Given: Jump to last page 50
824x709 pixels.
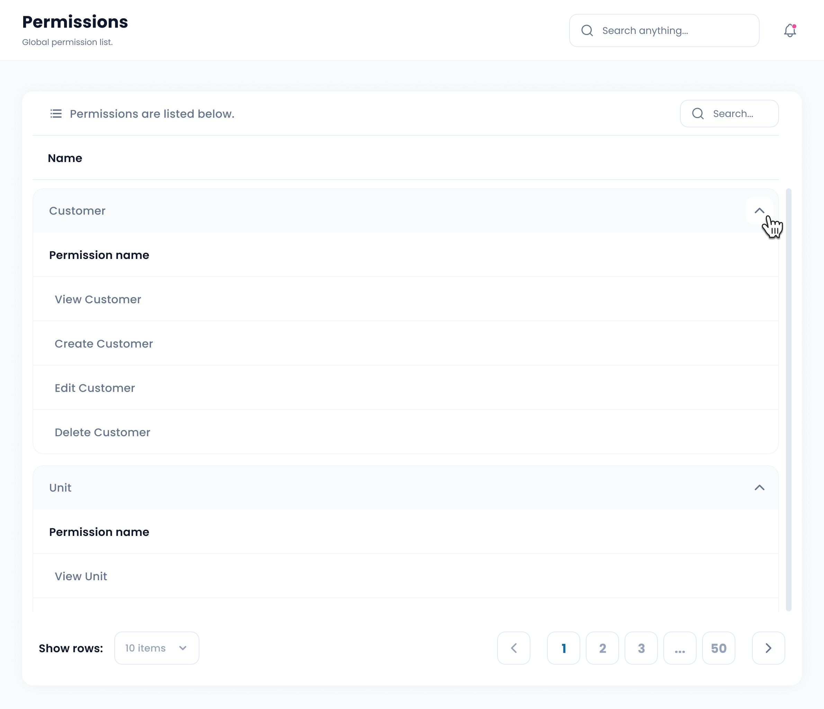Looking at the screenshot, I should coord(719,648).
